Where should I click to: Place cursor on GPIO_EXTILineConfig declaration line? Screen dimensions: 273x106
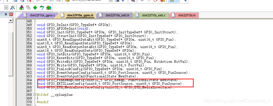(111, 84)
